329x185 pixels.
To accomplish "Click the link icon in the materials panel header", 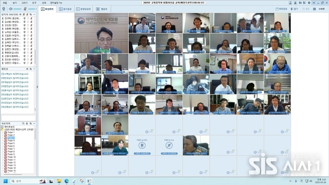I will (30, 124).
